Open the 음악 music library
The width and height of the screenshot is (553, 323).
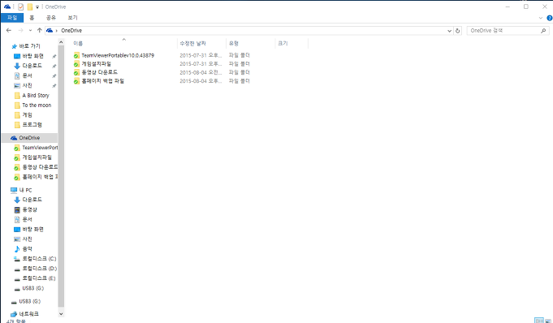pyautogui.click(x=27, y=249)
